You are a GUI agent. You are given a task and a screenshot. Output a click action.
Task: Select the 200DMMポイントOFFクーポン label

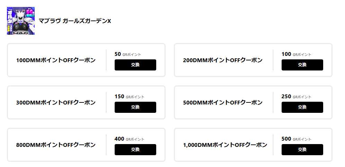(x=223, y=60)
